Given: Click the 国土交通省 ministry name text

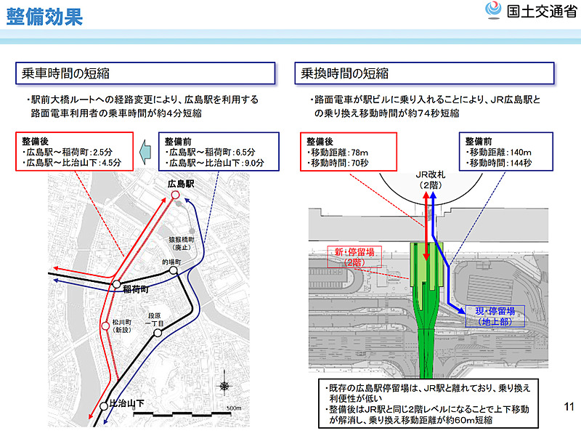Looking at the screenshot, I should pyautogui.click(x=542, y=11).
